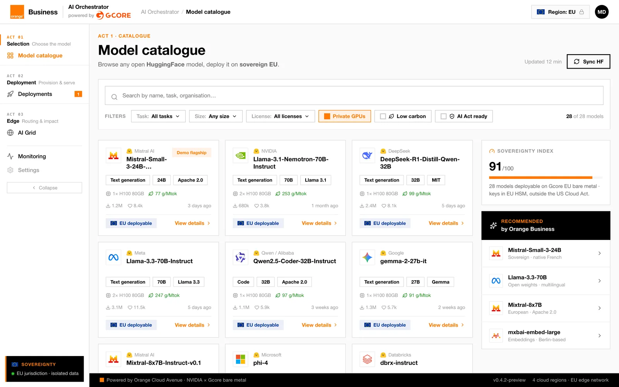Enable the Low carbon checkbox
This screenshot has height=387, width=619.
pyautogui.click(x=383, y=116)
